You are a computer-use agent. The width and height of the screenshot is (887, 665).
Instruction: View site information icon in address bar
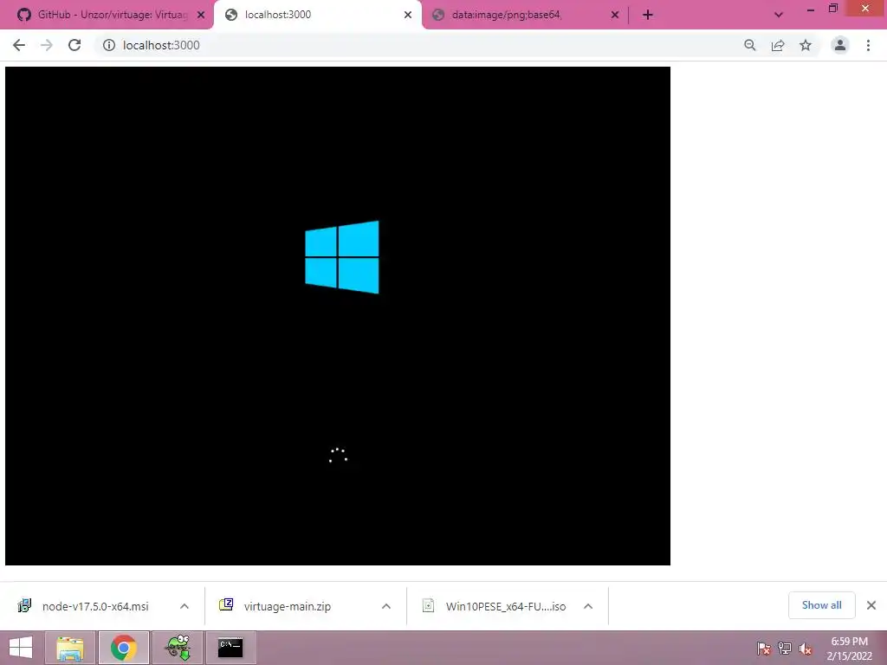[108, 45]
